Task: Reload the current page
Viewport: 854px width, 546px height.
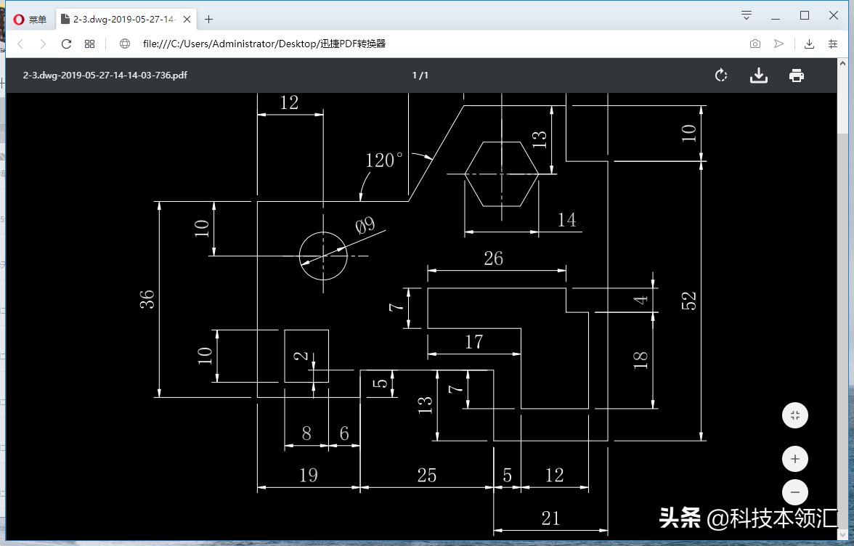Action: (x=67, y=44)
